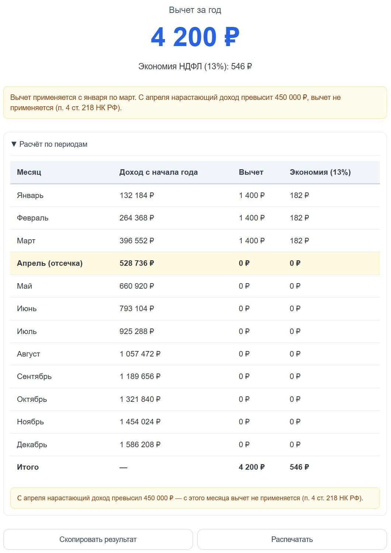Click the Доход с начала года header
This screenshot has height=553, width=391.
(159, 172)
